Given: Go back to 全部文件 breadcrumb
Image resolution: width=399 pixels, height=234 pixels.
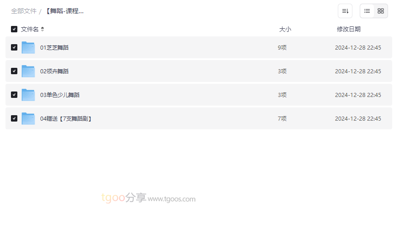Looking at the screenshot, I should click(24, 11).
